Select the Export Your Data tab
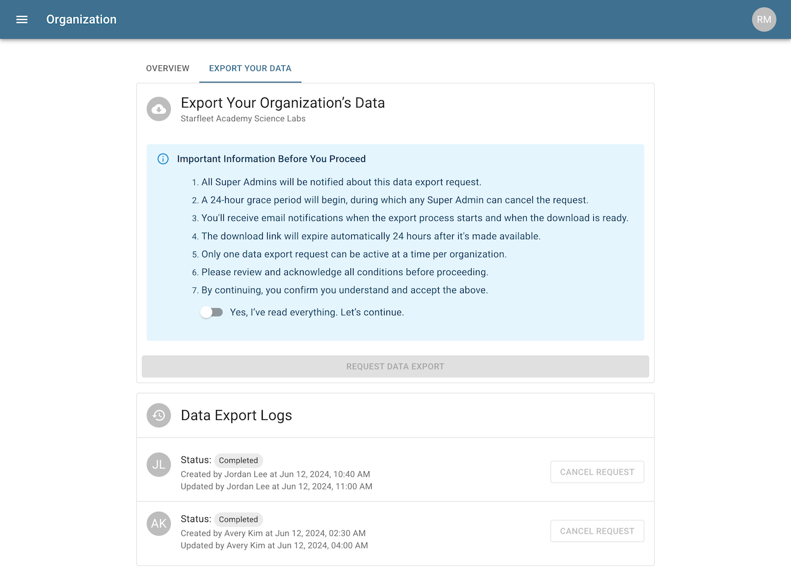The image size is (791, 583). point(250,68)
